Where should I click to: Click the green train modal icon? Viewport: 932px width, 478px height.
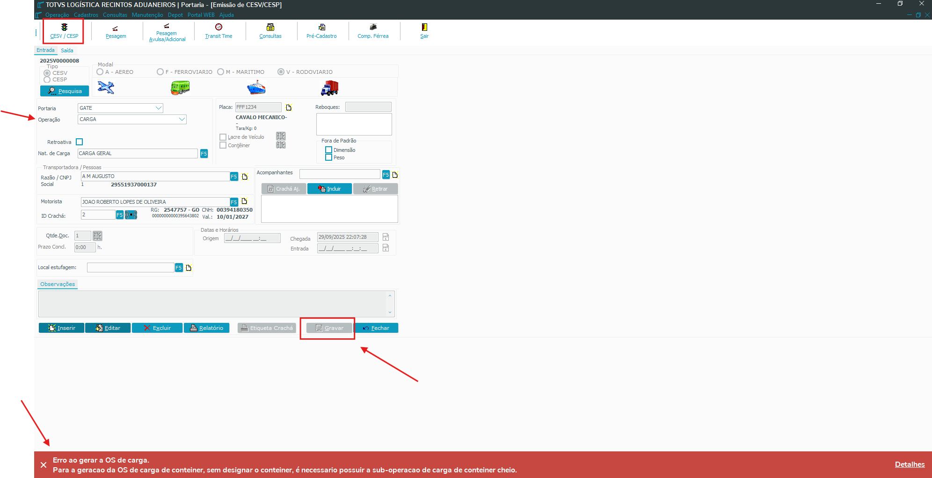180,87
